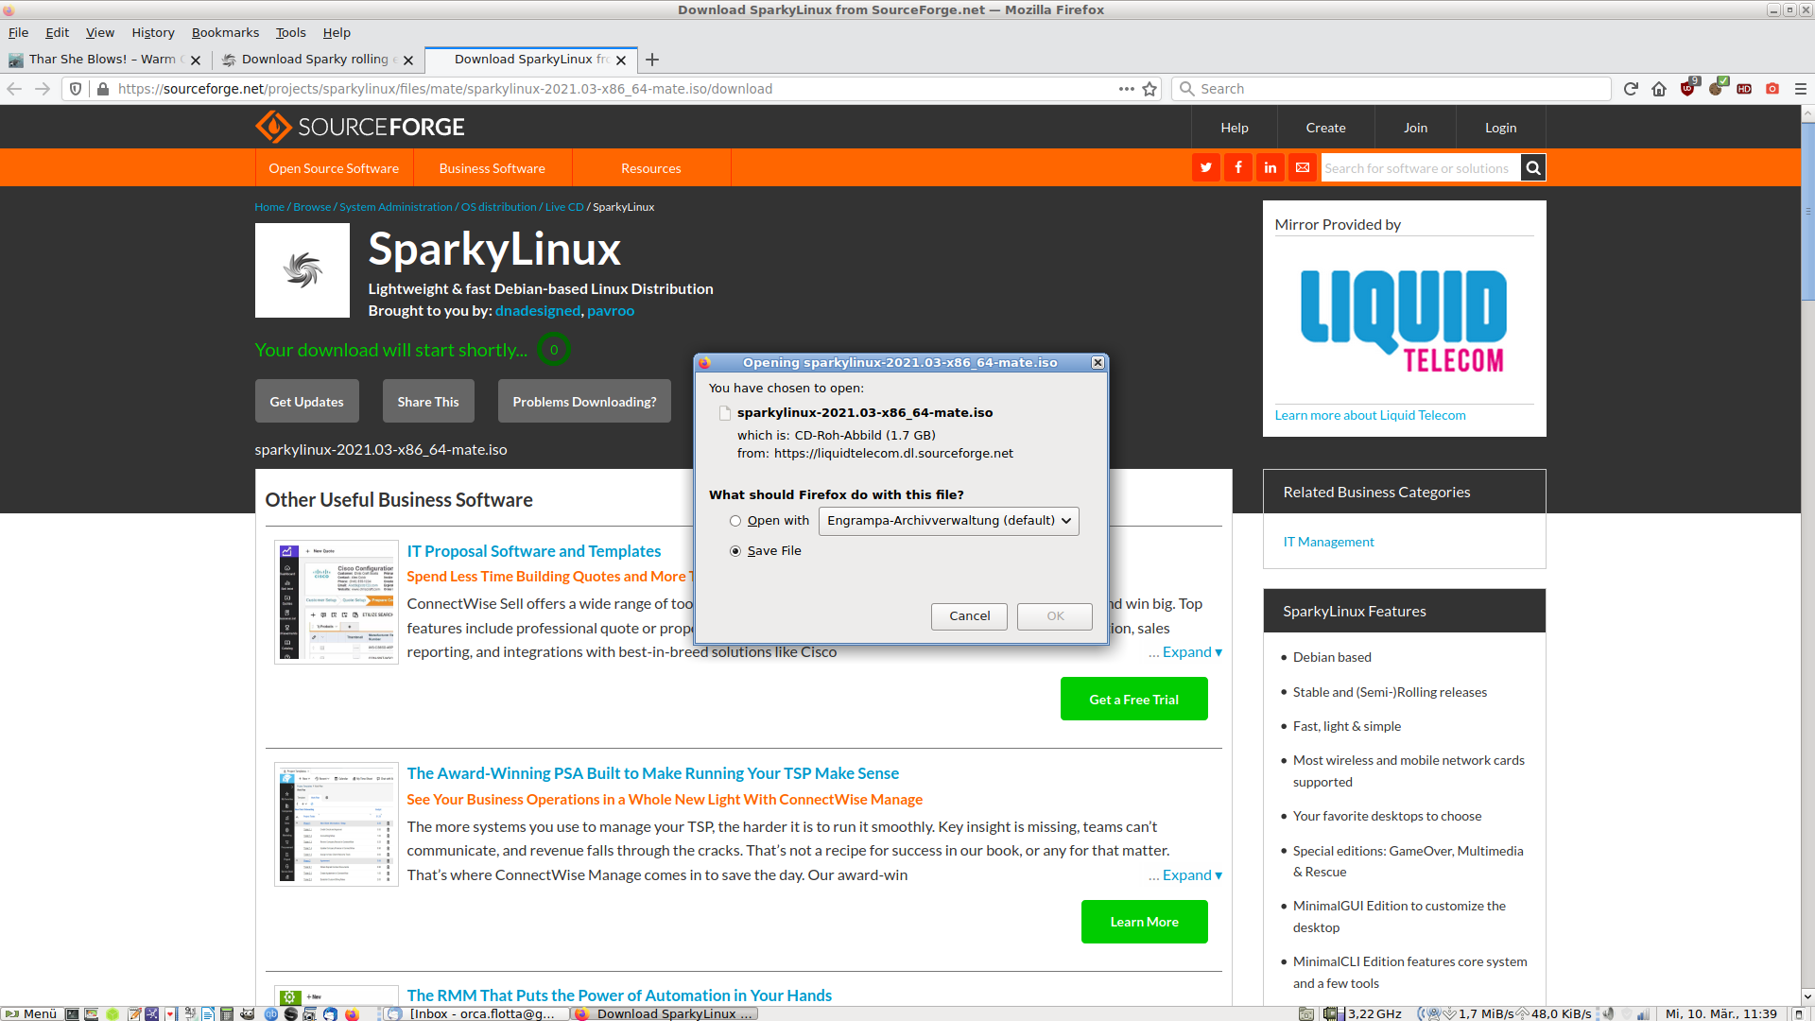Launch the terminal icon in the taskbar

click(72, 1013)
